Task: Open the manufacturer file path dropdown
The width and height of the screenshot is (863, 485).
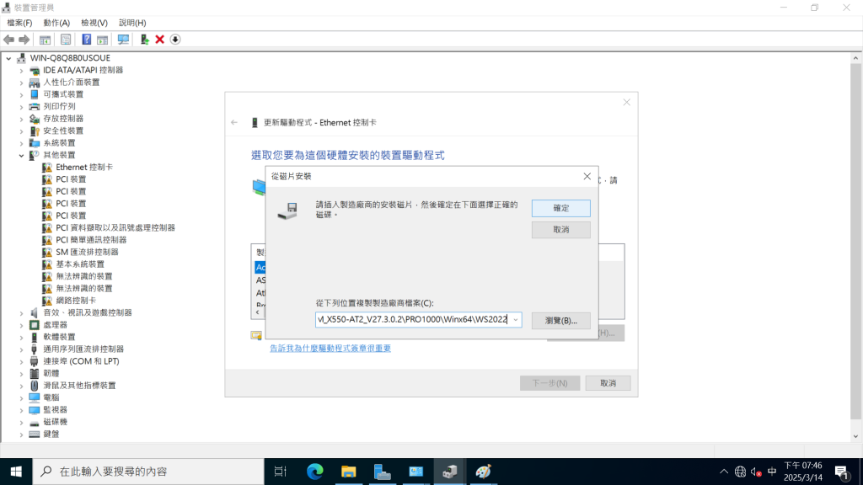Action: click(x=515, y=320)
